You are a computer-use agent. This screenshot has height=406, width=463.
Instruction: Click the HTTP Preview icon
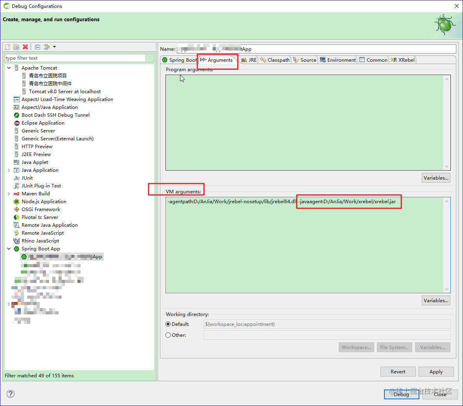coord(17,147)
